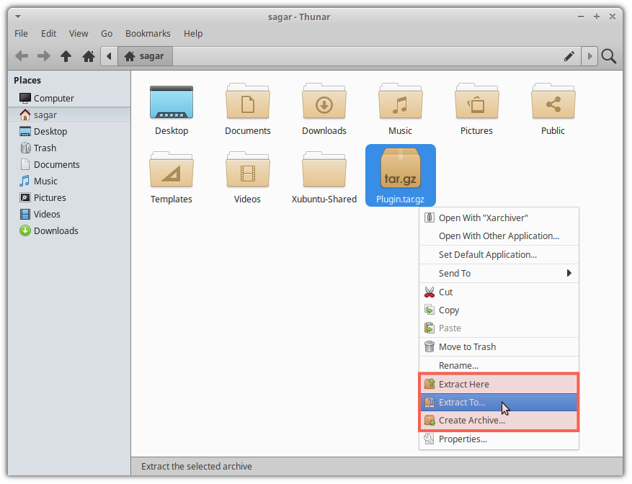
Task: Click the back navigation arrow in the toolbar
Action: 22,55
